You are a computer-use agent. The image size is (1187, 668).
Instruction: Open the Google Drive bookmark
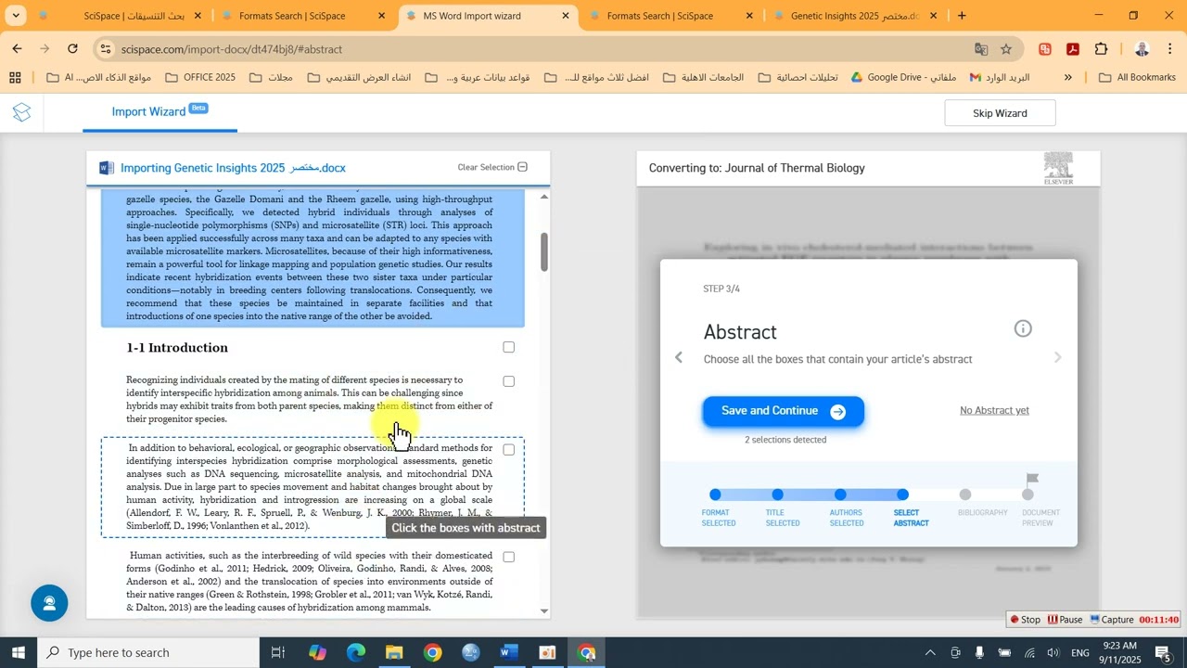[903, 78]
